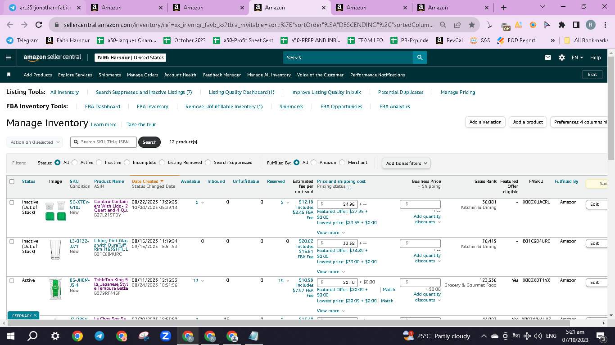Click the Amazon Seller Central logo
The height and width of the screenshot is (345, 615).
[x=53, y=57]
